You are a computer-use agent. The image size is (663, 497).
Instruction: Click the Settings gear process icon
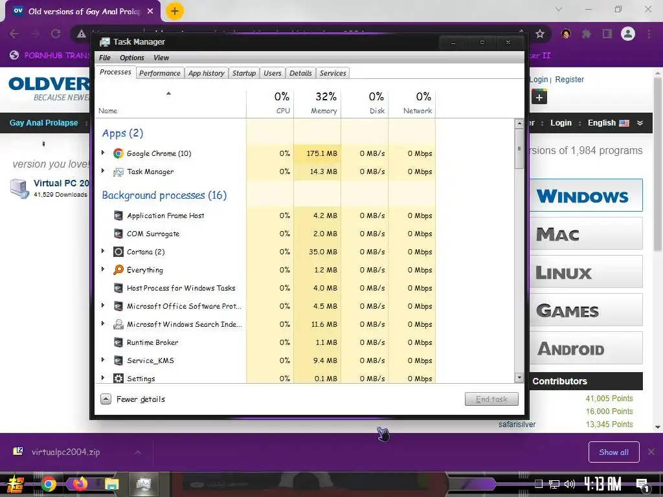tap(118, 378)
